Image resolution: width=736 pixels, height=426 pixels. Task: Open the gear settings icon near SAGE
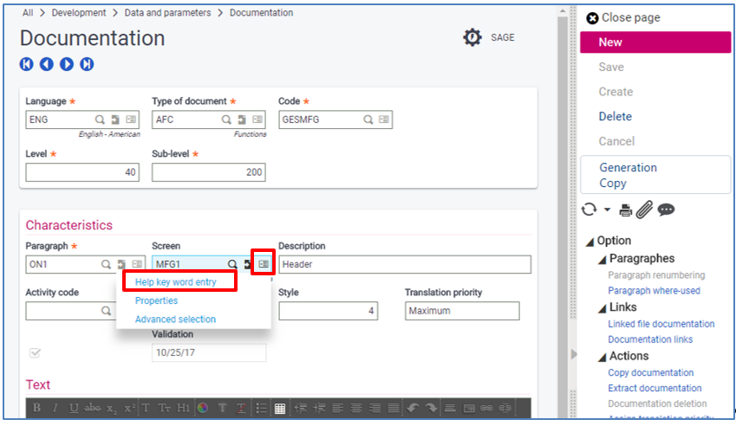472,37
